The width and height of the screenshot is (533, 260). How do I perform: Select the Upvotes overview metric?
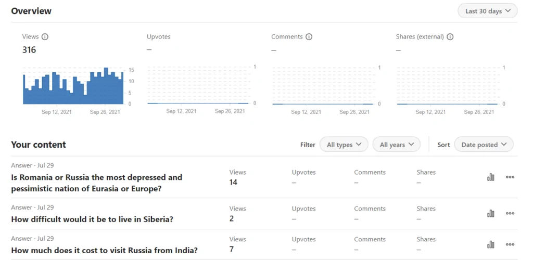click(159, 37)
